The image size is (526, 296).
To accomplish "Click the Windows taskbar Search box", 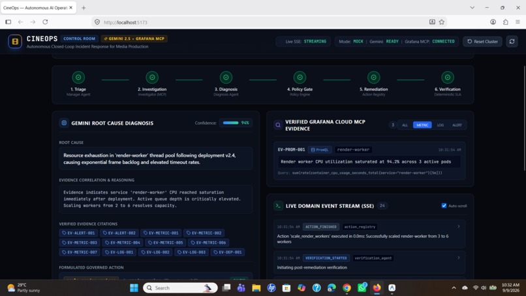I will (x=180, y=288).
